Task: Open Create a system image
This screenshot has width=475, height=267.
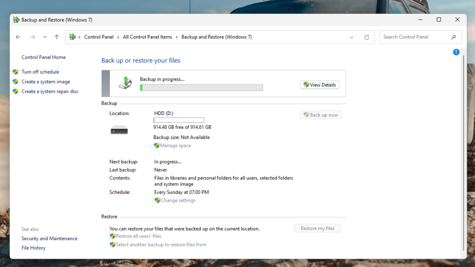Action: (x=46, y=82)
